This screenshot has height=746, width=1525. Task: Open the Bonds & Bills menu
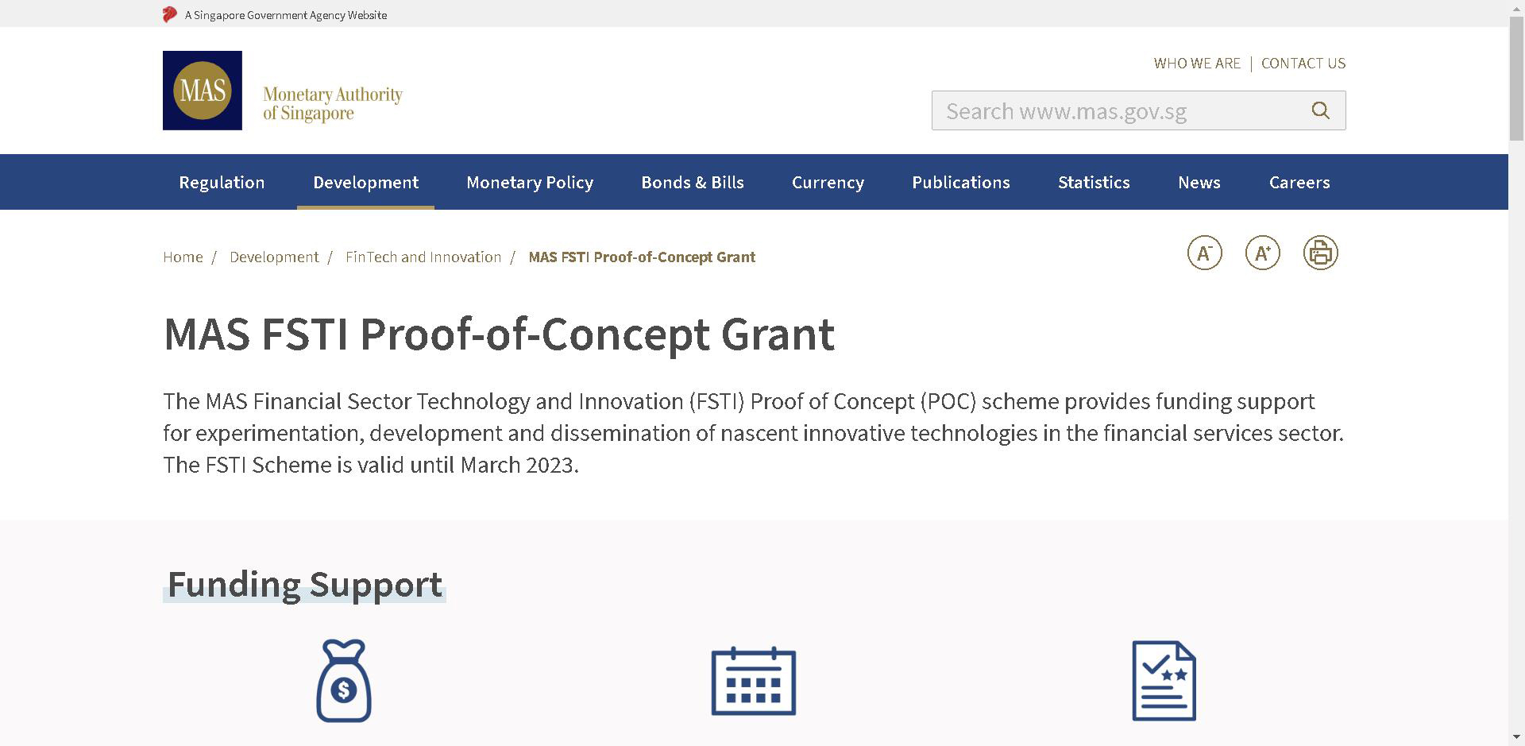pos(693,182)
